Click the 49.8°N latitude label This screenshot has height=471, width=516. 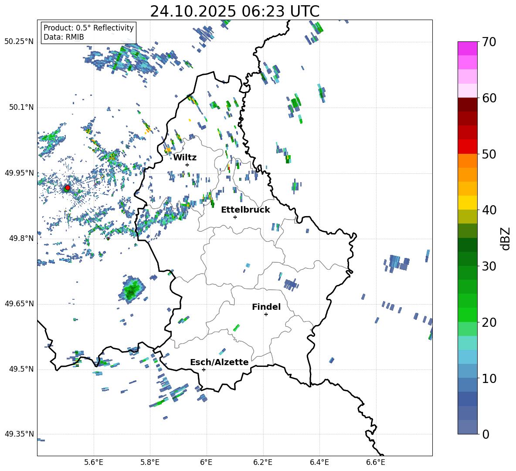point(21,238)
